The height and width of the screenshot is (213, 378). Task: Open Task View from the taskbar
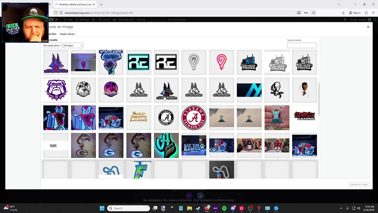point(155,208)
